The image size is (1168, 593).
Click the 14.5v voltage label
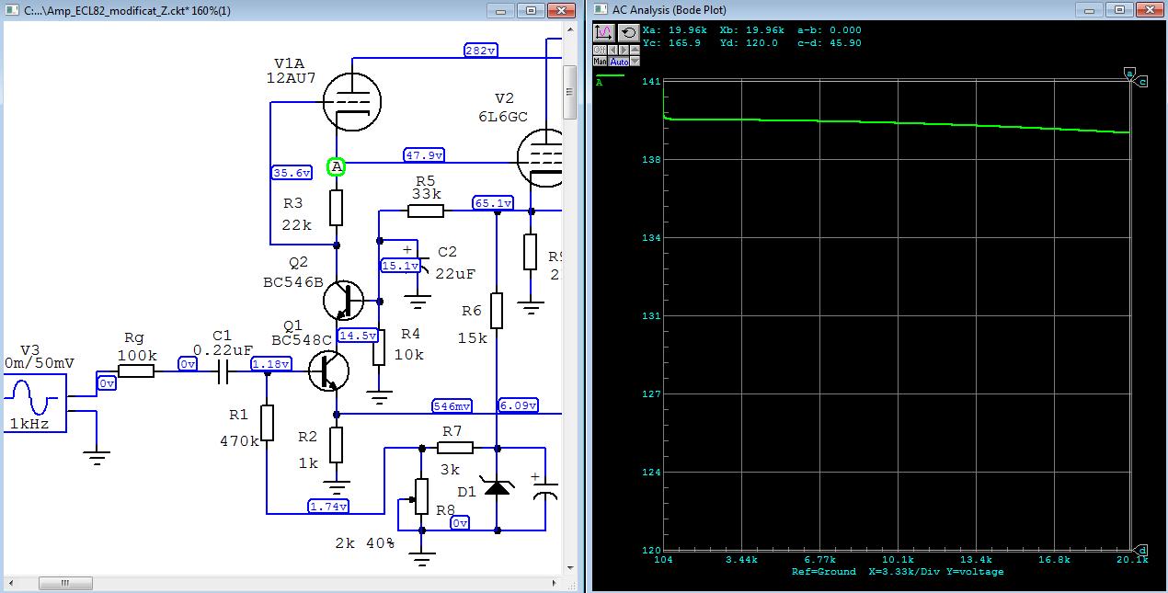(x=358, y=336)
